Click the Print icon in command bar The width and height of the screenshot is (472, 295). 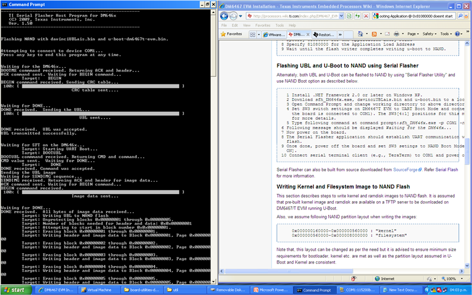396,34
